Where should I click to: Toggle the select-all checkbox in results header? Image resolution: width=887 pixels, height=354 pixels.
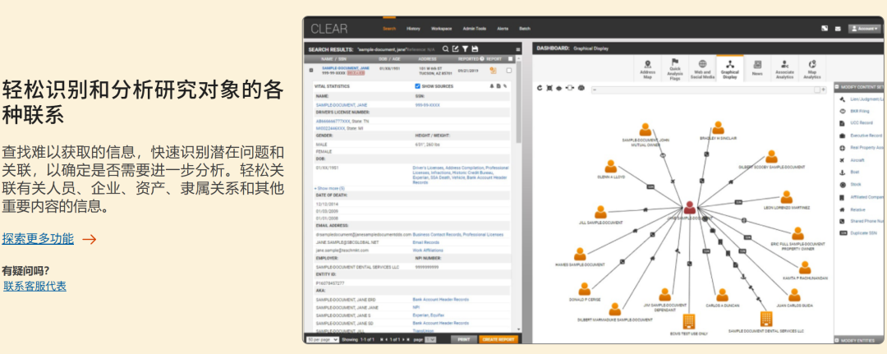point(510,59)
